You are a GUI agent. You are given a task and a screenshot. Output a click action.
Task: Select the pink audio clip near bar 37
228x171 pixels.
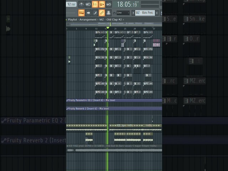156,43
